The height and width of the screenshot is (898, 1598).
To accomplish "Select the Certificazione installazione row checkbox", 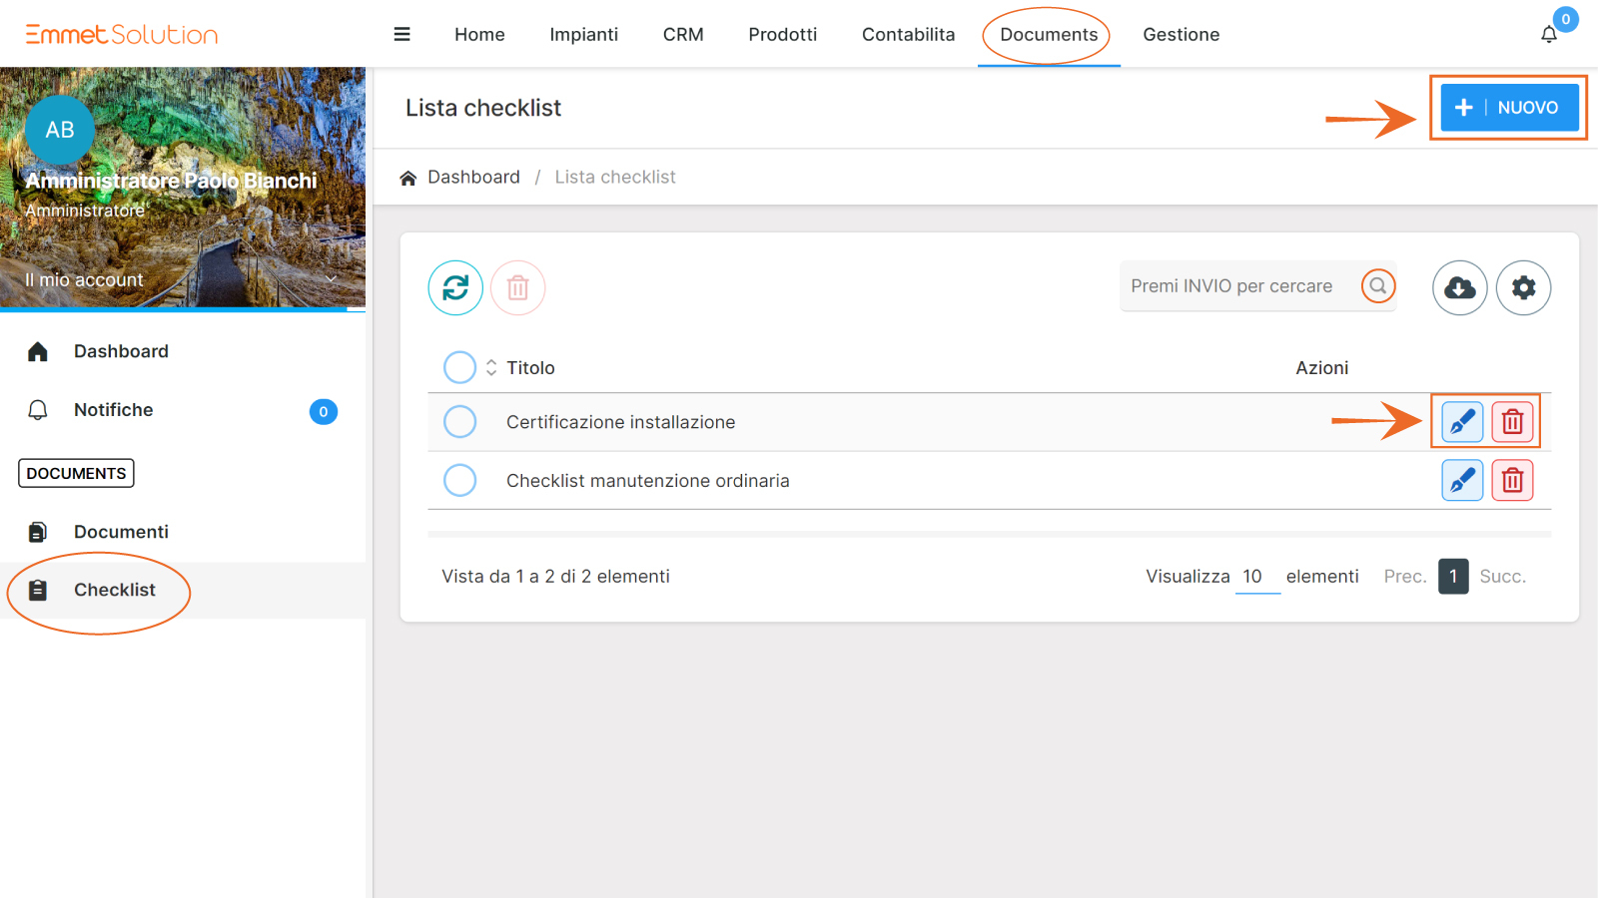I will tap(459, 422).
